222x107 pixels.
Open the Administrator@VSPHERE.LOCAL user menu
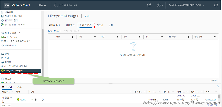186,5
